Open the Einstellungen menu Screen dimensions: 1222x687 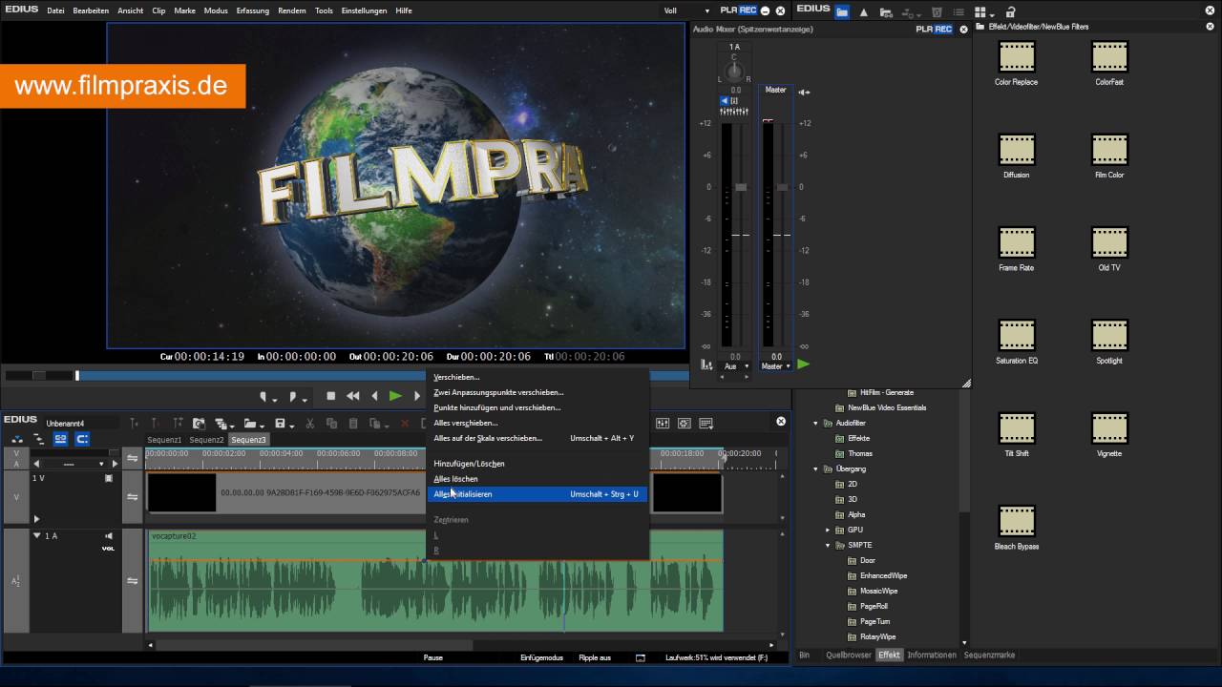tap(364, 10)
